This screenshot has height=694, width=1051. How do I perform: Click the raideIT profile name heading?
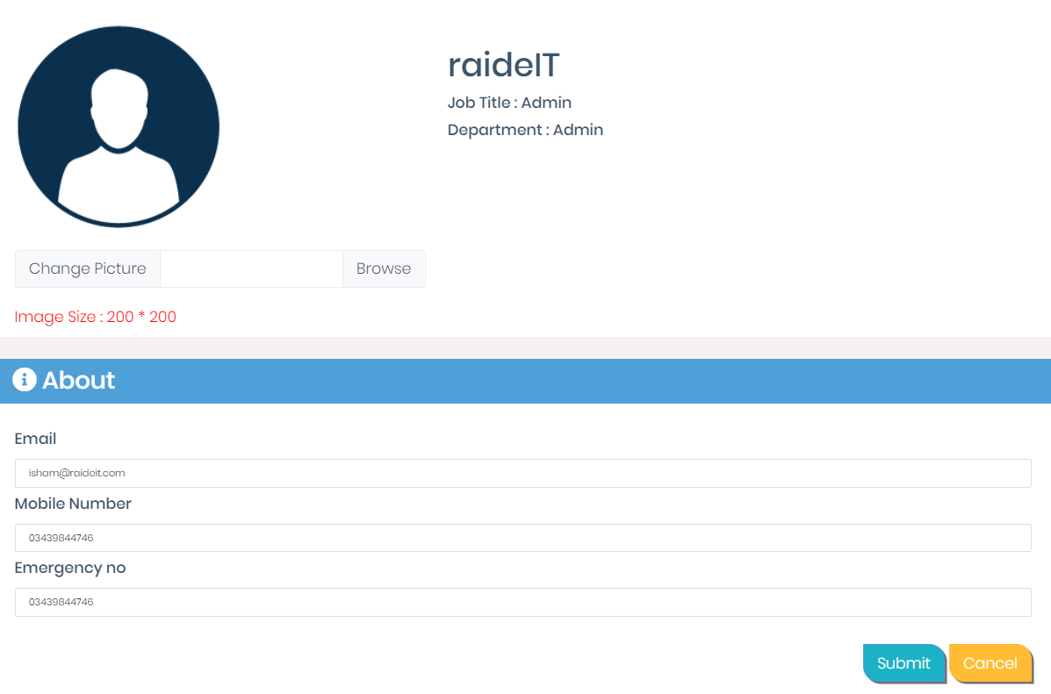503,65
